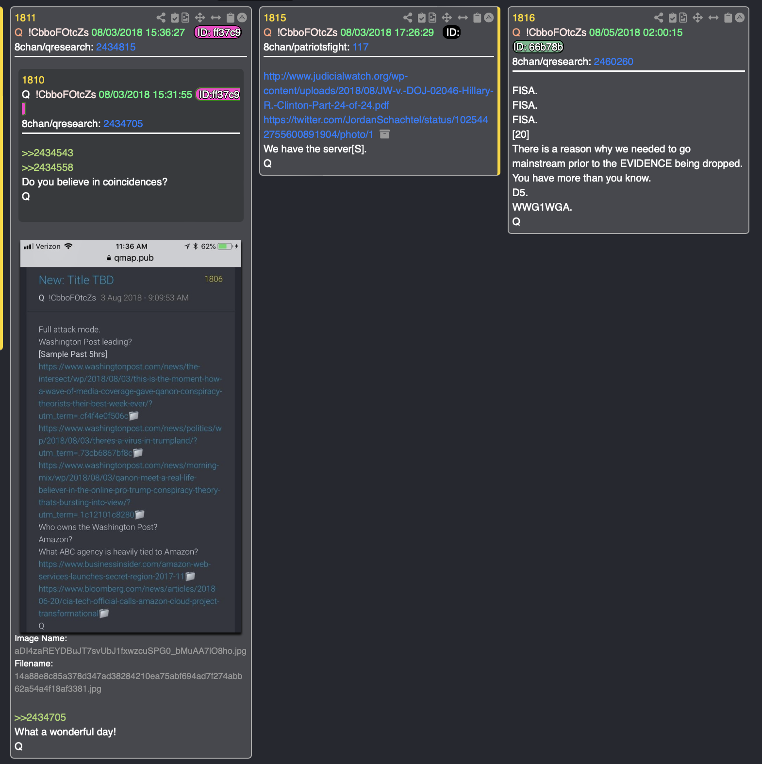
Task: Click horizontal arrows icon on post 1816
Action: coord(713,18)
